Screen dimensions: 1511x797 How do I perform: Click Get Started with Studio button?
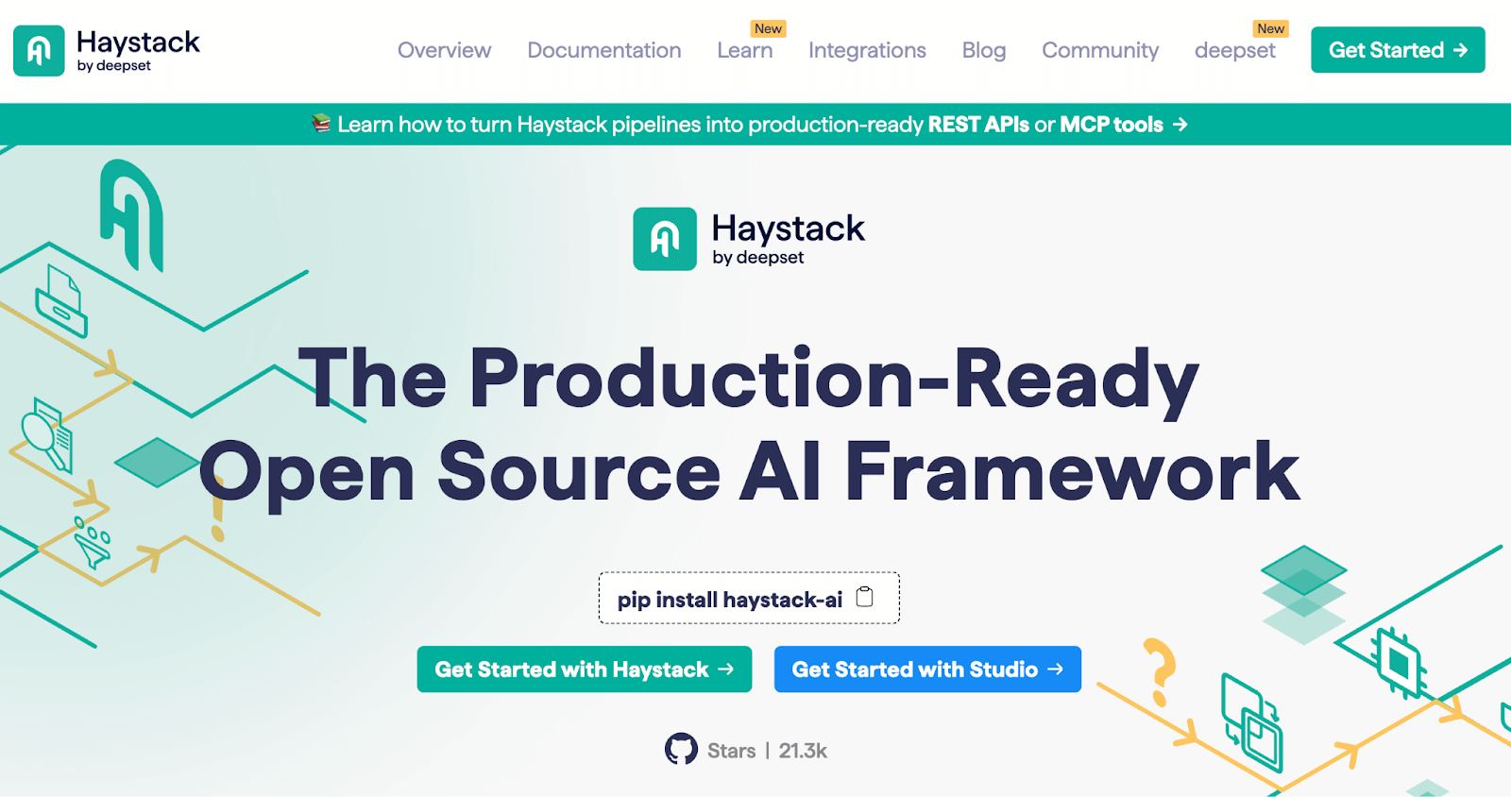pyautogui.click(x=926, y=670)
